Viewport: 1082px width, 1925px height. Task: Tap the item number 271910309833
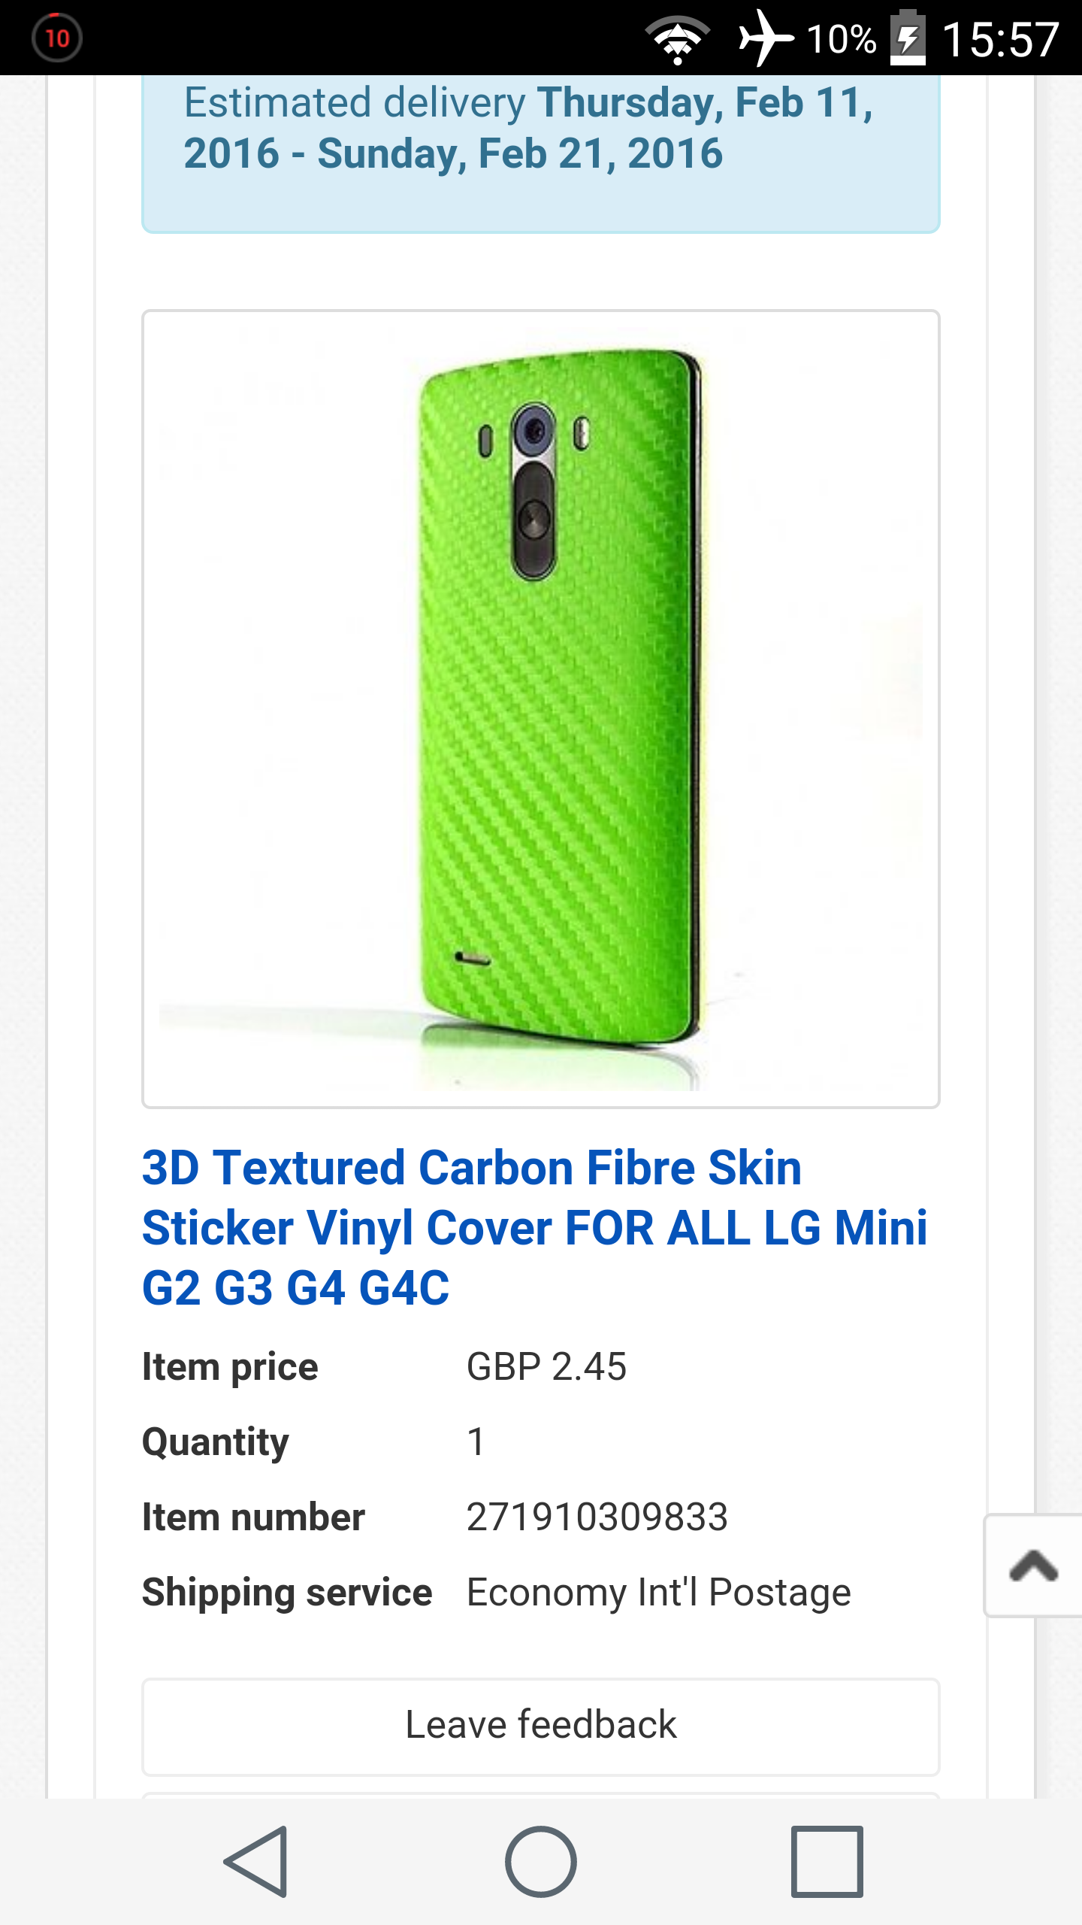[x=597, y=1517]
